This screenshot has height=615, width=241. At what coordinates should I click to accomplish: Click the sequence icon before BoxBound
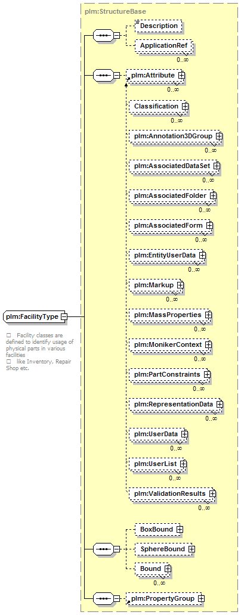tap(103, 548)
